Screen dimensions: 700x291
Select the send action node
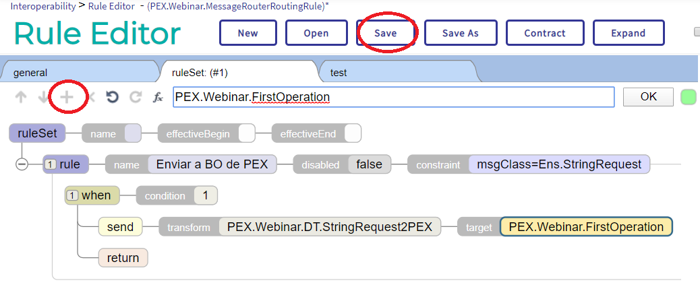tap(120, 227)
